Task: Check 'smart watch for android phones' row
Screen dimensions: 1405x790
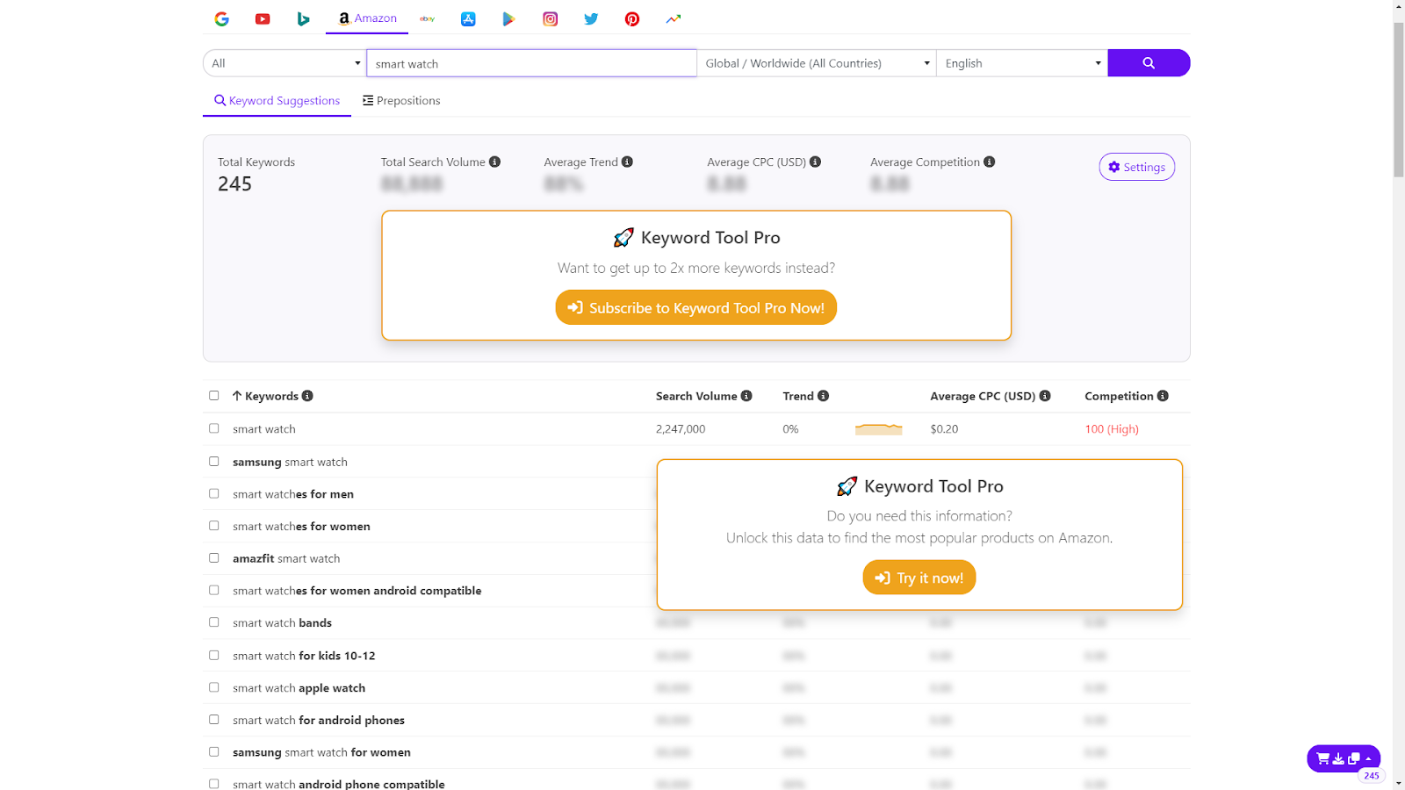Action: click(213, 719)
